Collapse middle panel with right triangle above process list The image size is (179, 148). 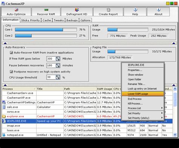(174, 85)
